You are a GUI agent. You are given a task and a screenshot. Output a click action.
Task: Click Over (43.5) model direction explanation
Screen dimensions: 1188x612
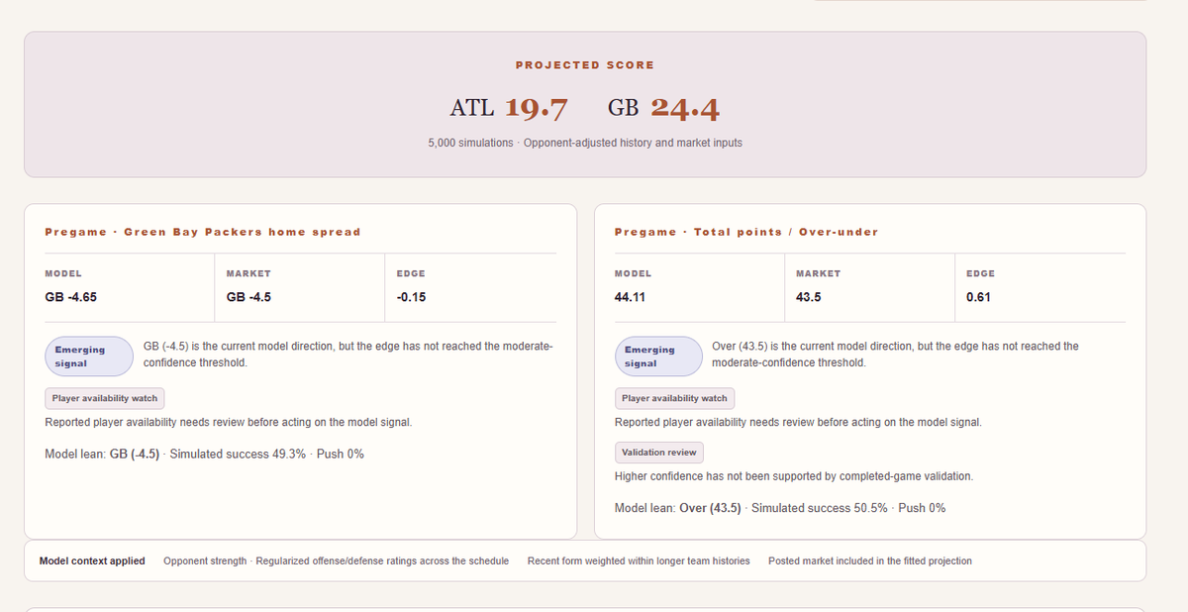pos(895,355)
